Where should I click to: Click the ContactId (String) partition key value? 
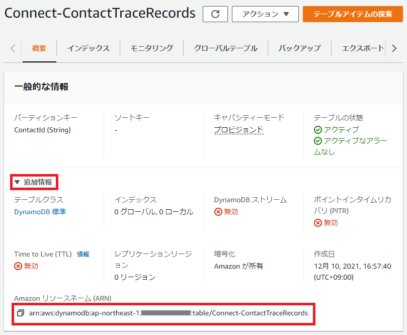pyautogui.click(x=42, y=130)
